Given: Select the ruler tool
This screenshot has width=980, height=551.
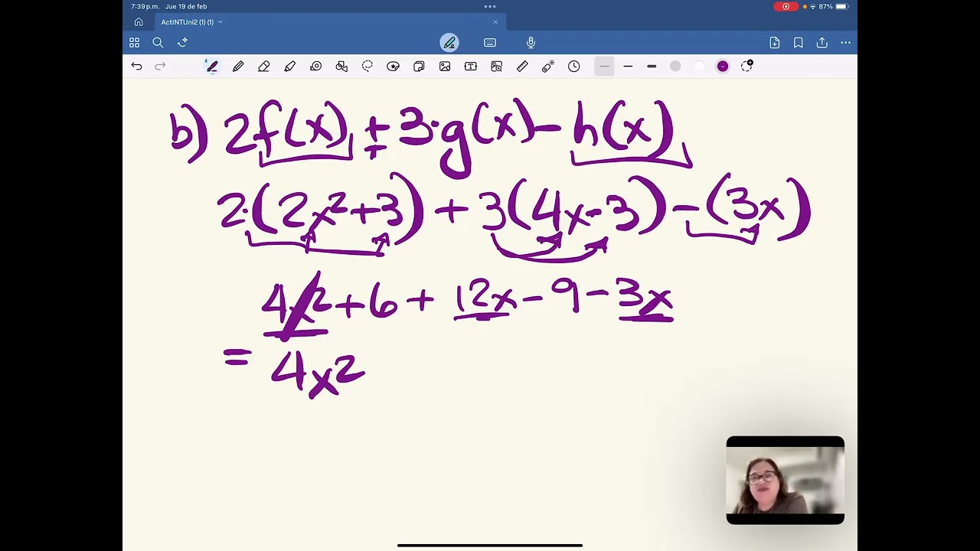Looking at the screenshot, I should tap(522, 67).
